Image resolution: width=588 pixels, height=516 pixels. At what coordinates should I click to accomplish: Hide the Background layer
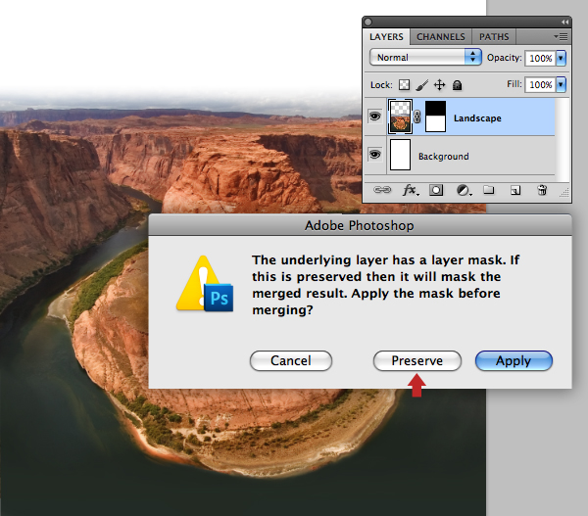pyautogui.click(x=375, y=155)
